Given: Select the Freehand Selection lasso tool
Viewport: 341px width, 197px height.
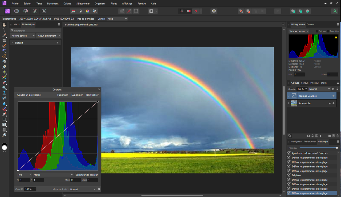Looking at the screenshot, I should pos(4,56).
